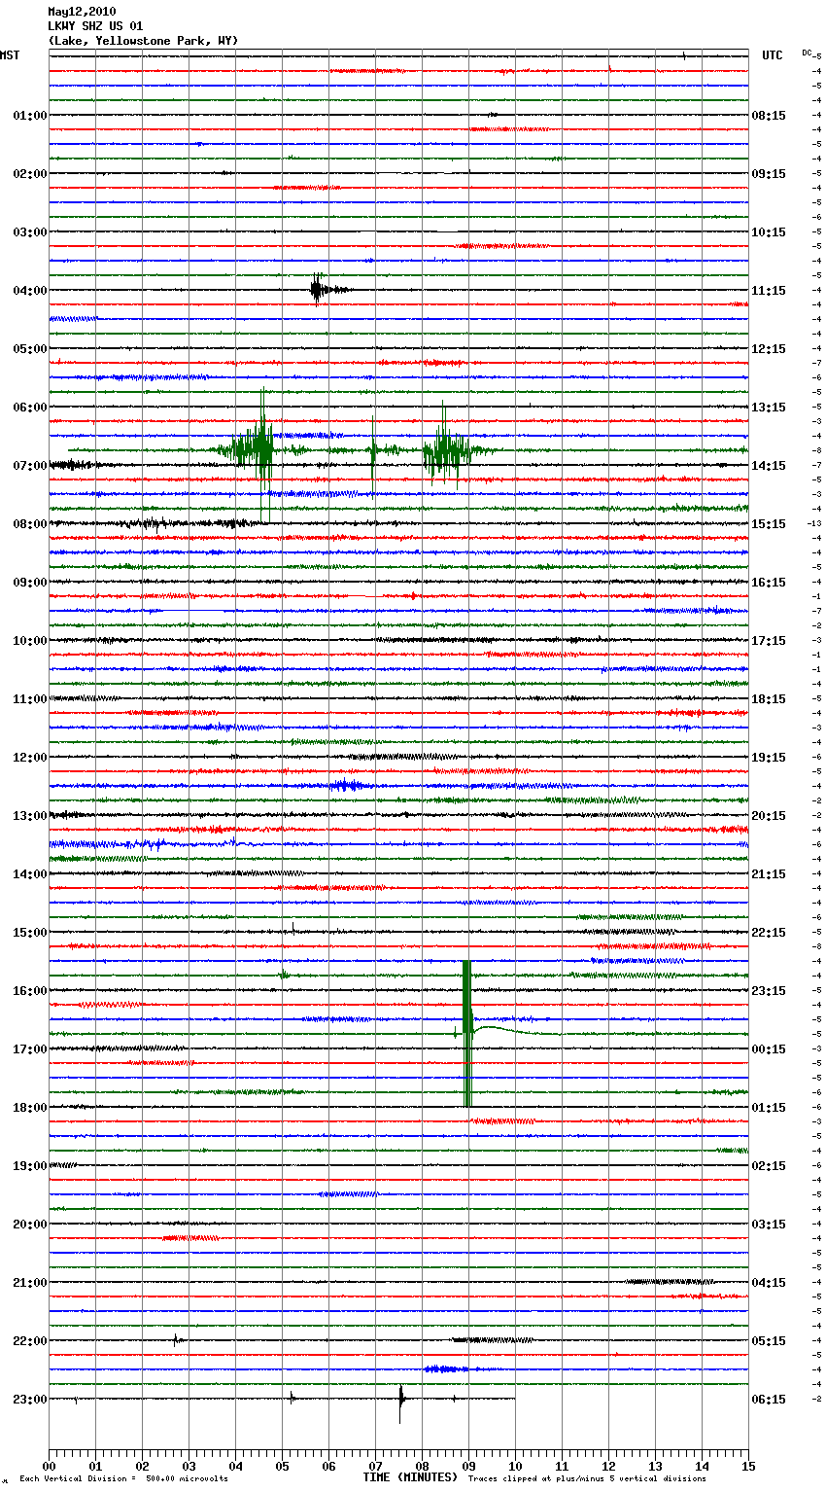Image resolution: width=826 pixels, height=1492 pixels.
Task: Click the DC column header
Action: [x=807, y=53]
